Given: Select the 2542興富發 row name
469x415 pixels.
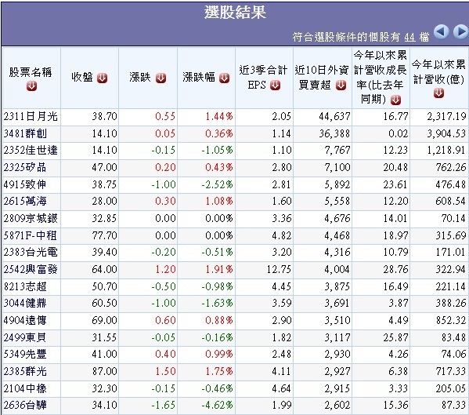Looking at the screenshot, I should [31, 269].
